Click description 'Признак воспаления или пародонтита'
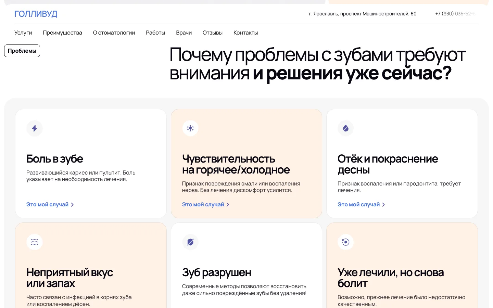 pos(399,187)
